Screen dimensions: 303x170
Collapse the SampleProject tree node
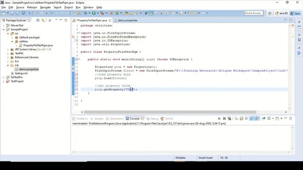tap(4, 29)
